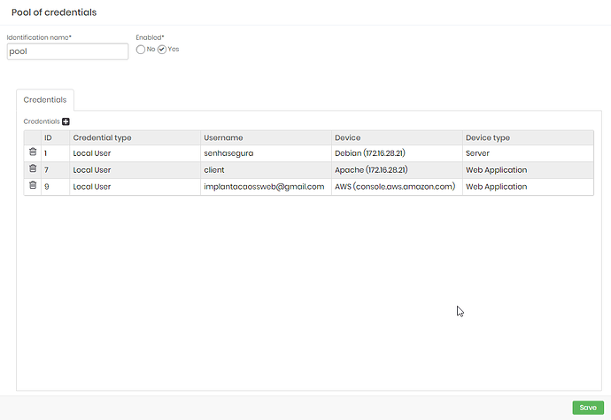Viewport: 611px width, 420px height.
Task: Click the ID cell showing 9
Action: pyautogui.click(x=55, y=187)
